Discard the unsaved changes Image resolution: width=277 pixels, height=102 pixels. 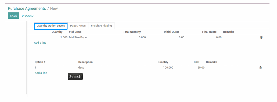[x=28, y=16]
